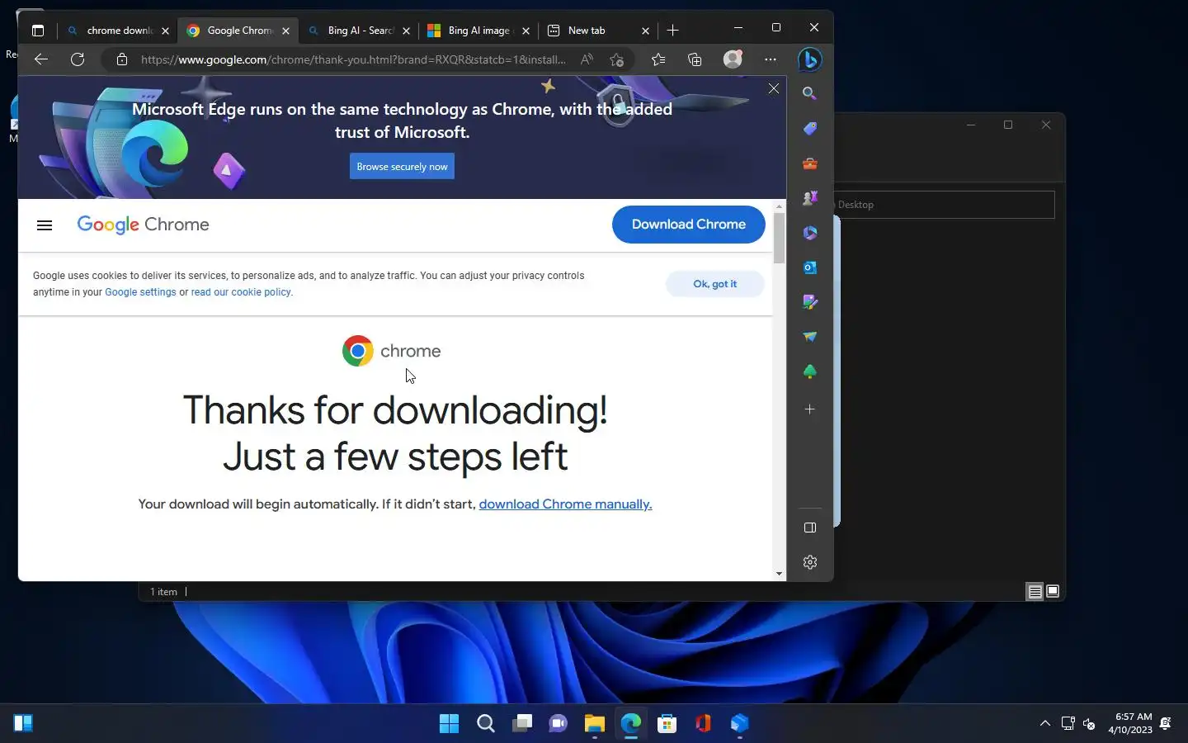Click download Chrome manually link

tap(565, 504)
